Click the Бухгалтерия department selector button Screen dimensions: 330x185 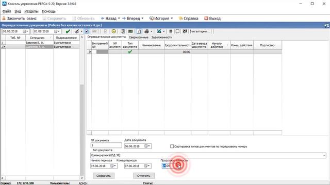point(200,31)
